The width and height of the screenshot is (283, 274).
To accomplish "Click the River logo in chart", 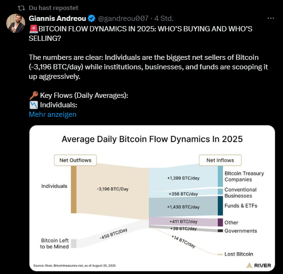I will tap(258, 265).
